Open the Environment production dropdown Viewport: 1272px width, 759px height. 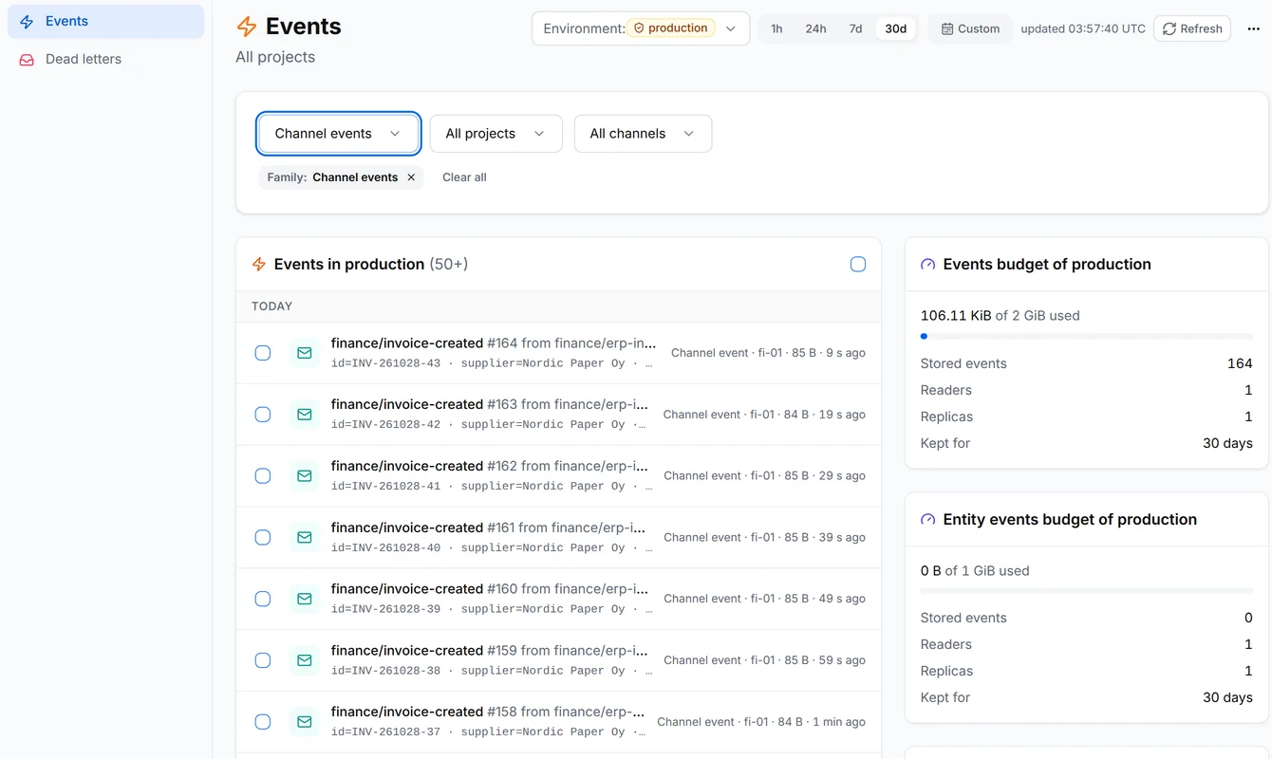641,28
